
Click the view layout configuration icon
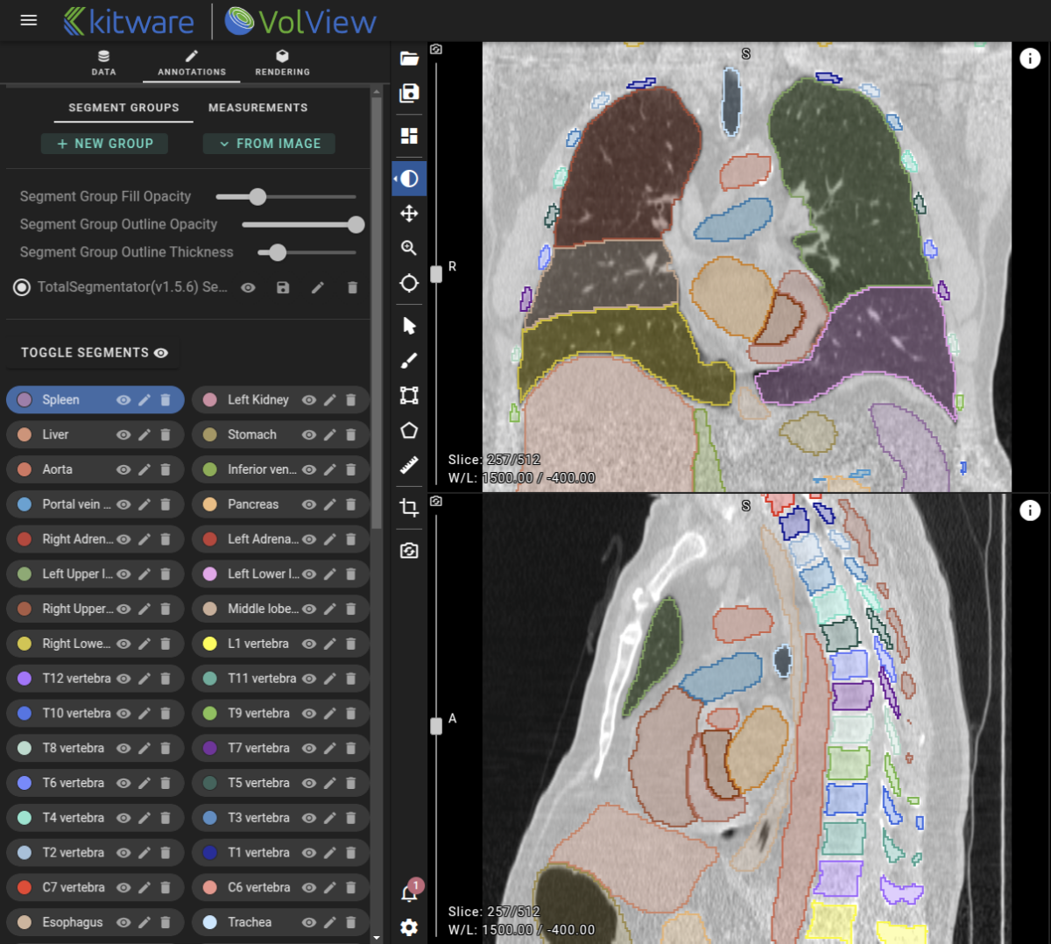click(408, 136)
